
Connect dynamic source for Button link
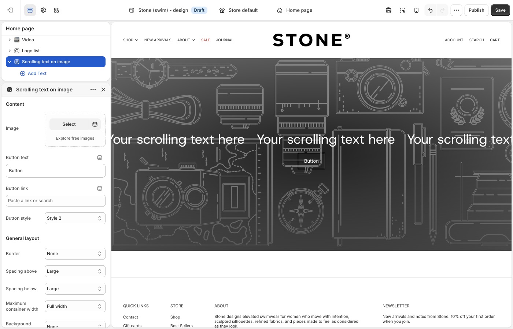[100, 189]
